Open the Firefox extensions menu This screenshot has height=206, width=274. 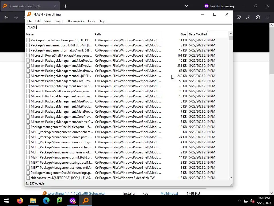pos(258,17)
